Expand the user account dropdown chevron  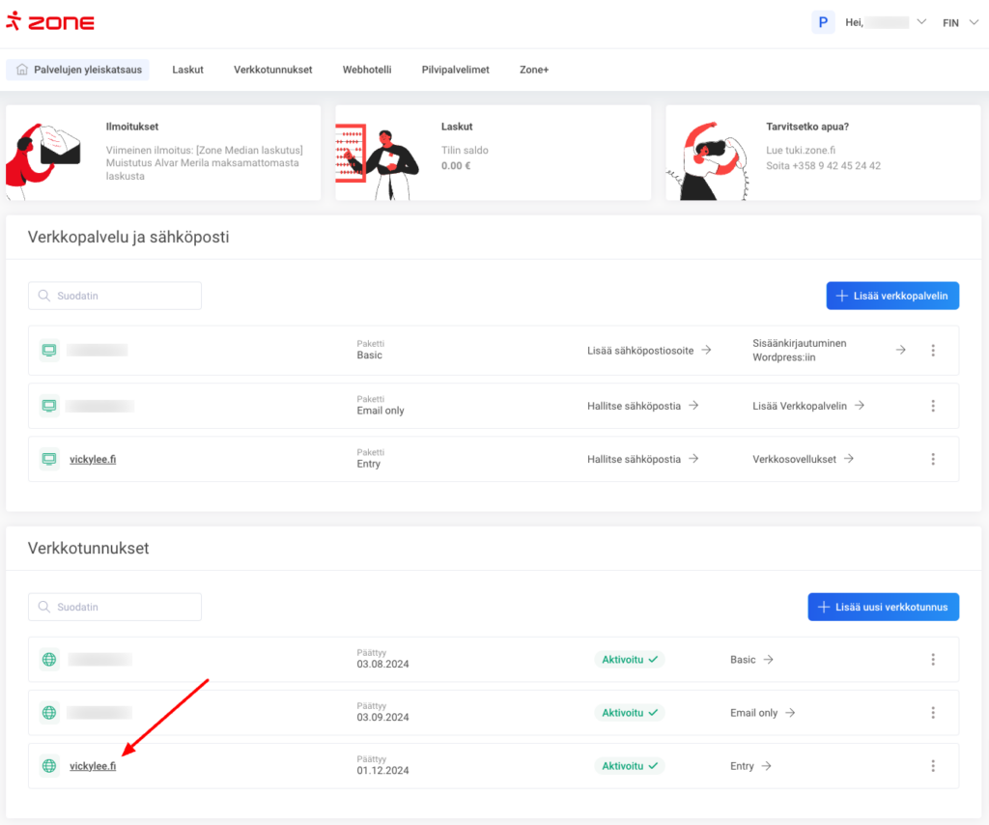point(920,22)
